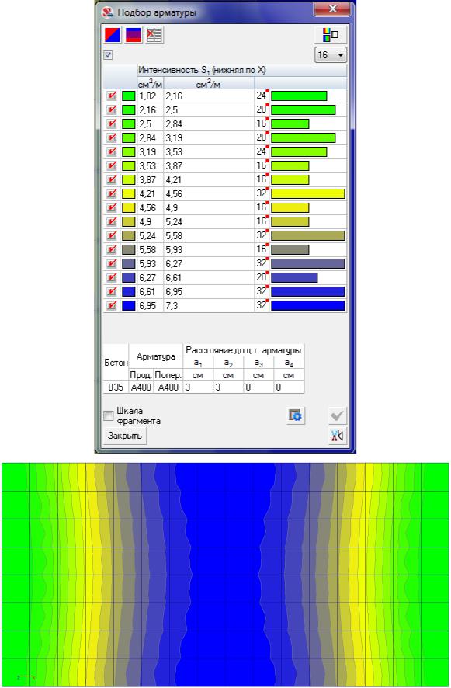
Task: Click the Расстояние до ц.т. арматуры header
Action: pyautogui.click(x=244, y=350)
